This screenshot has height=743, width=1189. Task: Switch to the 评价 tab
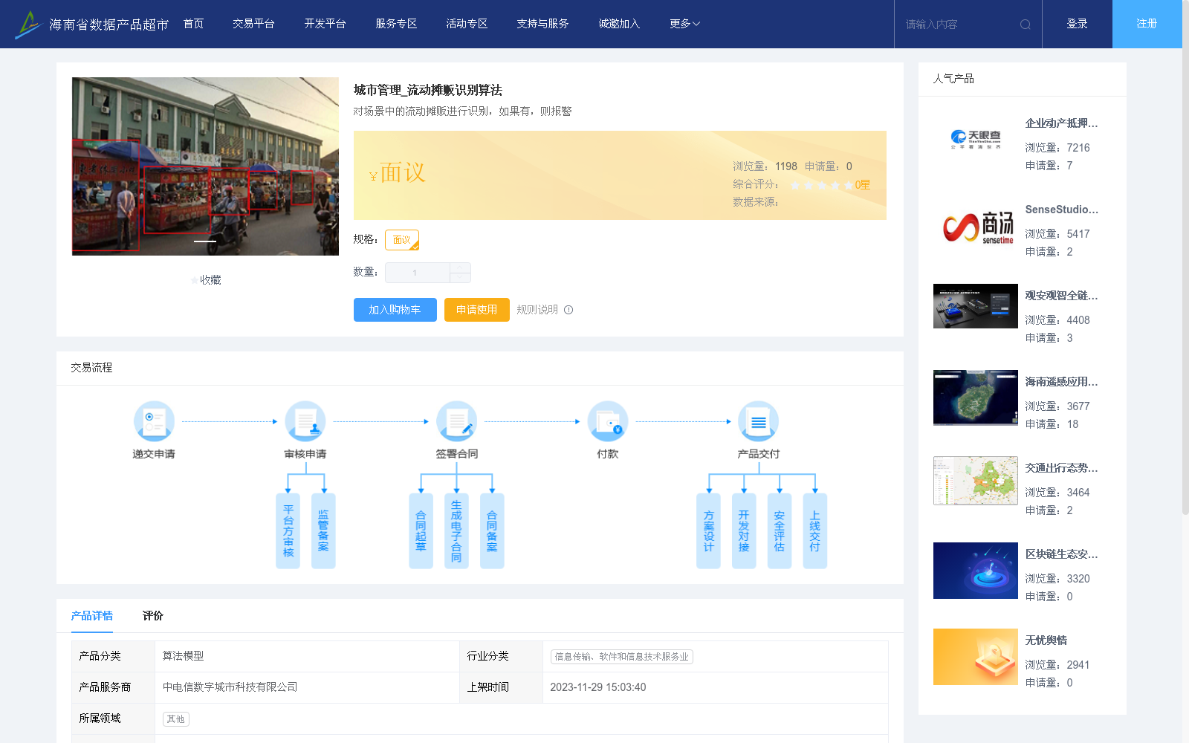click(153, 615)
